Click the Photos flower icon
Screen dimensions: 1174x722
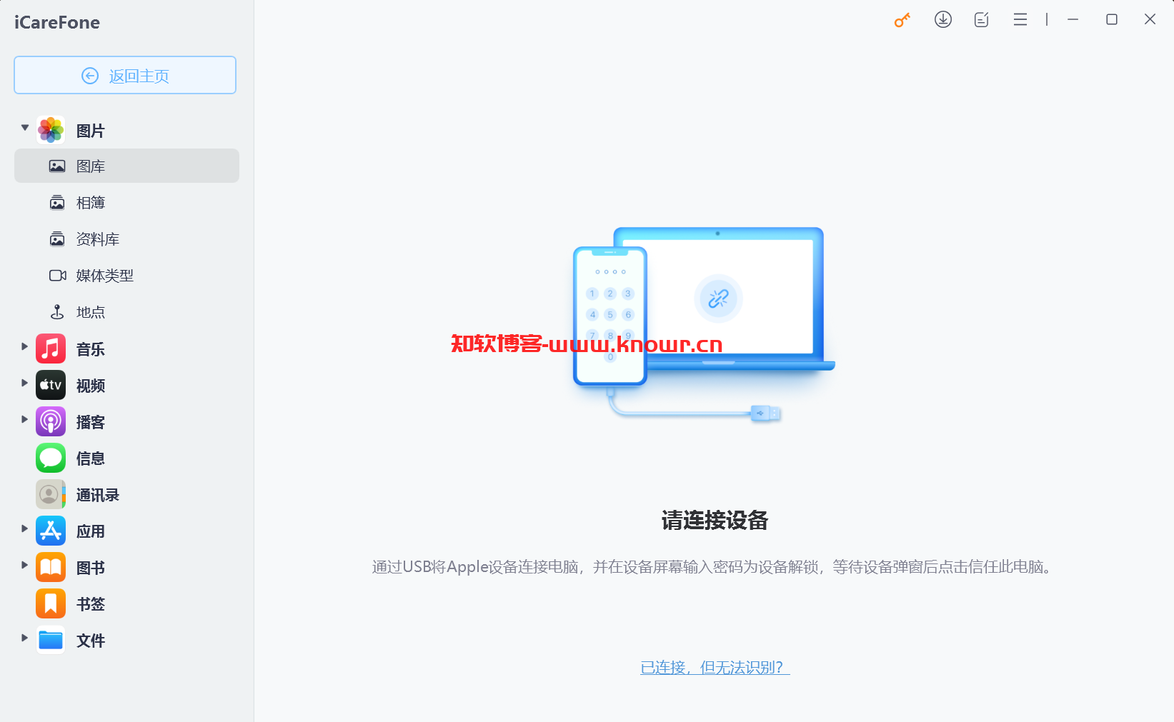click(51, 130)
